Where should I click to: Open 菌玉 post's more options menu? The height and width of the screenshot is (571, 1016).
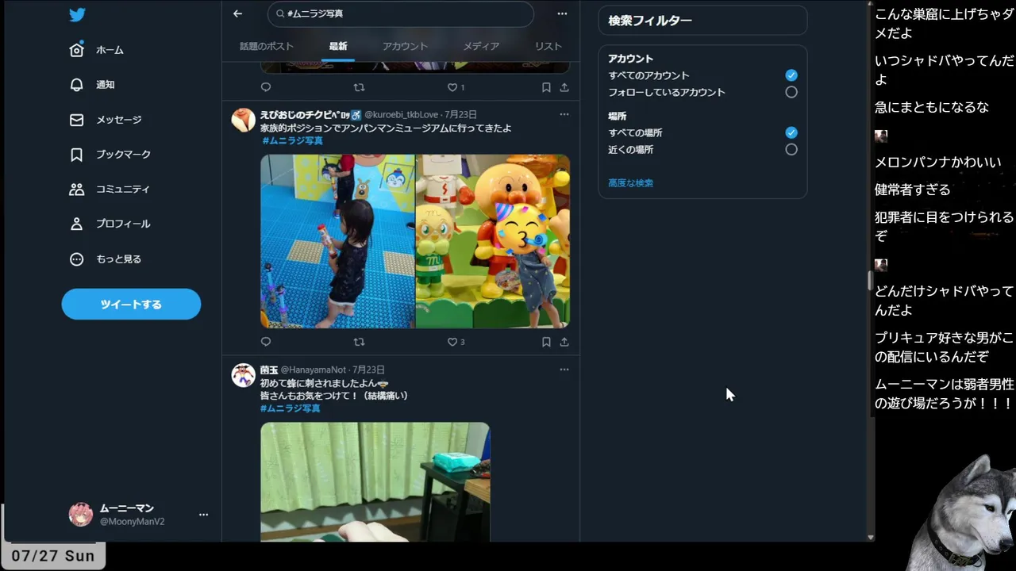click(x=564, y=370)
